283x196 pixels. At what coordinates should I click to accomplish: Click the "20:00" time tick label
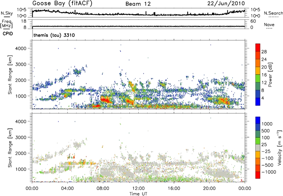[209, 189]
